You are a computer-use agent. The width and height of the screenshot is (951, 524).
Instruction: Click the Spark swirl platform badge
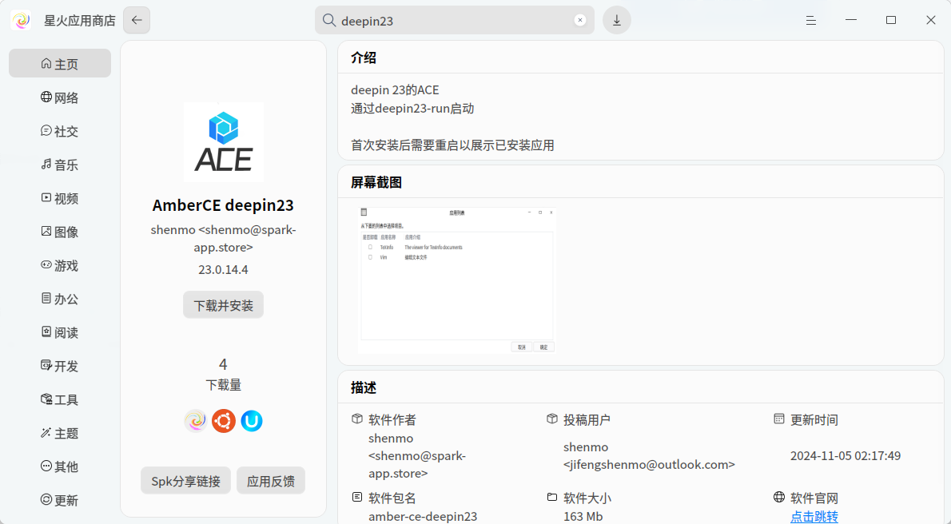(x=195, y=421)
